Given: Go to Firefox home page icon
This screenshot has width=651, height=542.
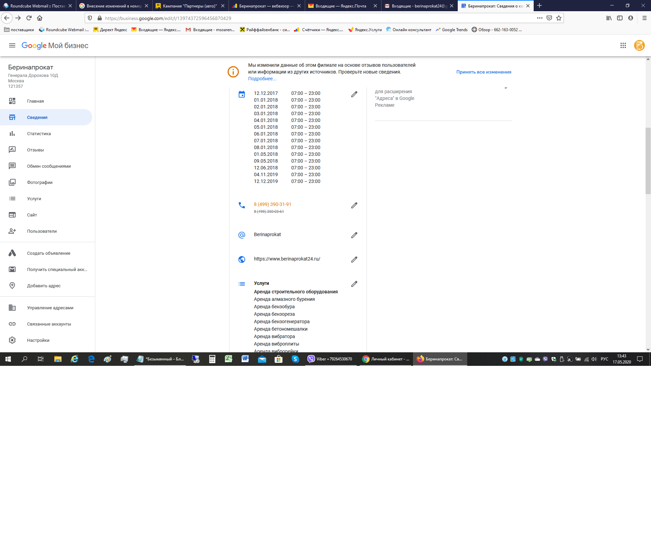Looking at the screenshot, I should tap(40, 18).
